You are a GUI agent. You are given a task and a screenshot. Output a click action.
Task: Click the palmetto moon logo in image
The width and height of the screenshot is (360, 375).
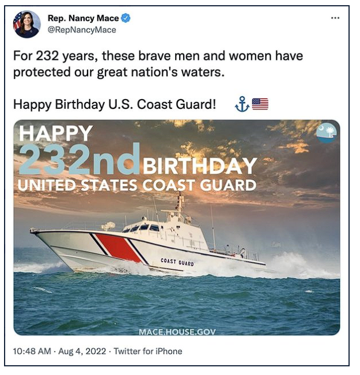326,133
